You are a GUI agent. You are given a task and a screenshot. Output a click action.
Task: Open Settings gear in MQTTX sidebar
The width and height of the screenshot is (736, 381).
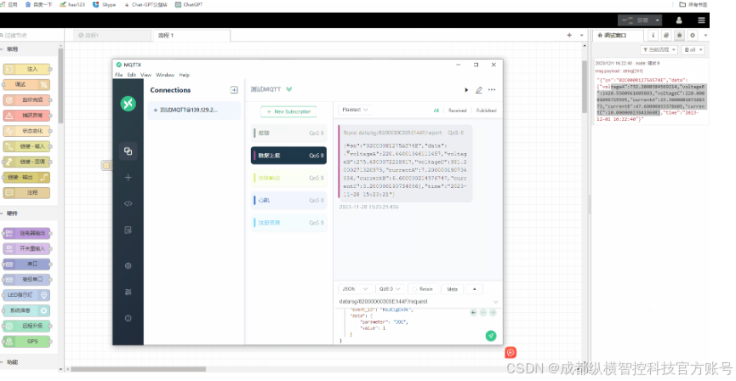[128, 265]
